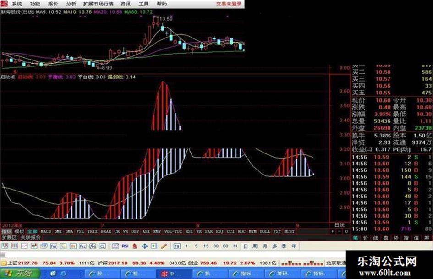The height and width of the screenshot is (279, 433).
Task: Click the 开始 Start button
Action: tap(20, 274)
